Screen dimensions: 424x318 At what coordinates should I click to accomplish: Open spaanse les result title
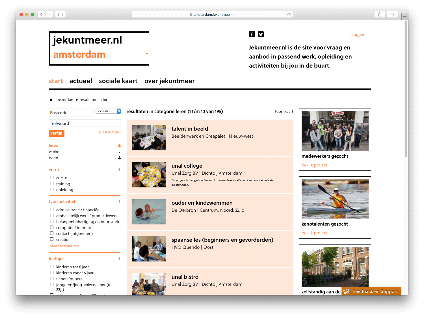click(x=222, y=240)
